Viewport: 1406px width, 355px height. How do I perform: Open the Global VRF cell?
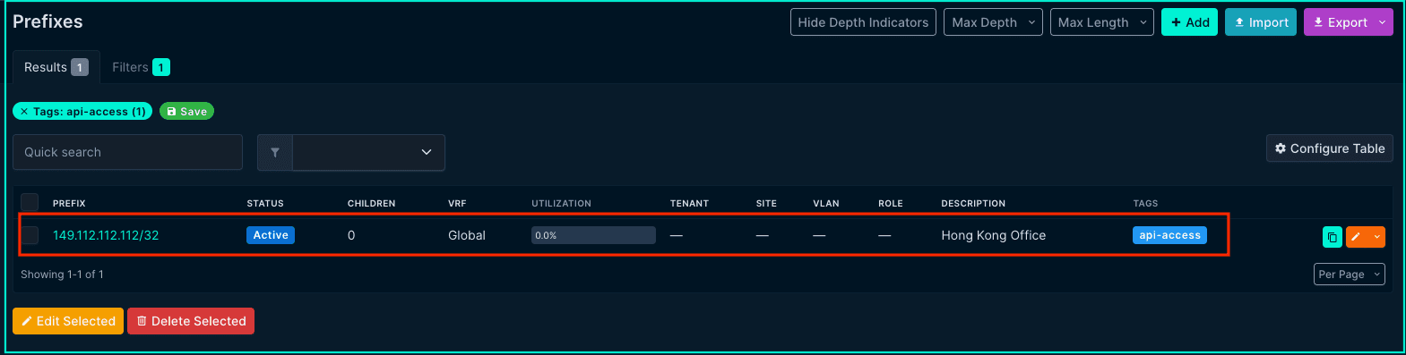(x=467, y=235)
